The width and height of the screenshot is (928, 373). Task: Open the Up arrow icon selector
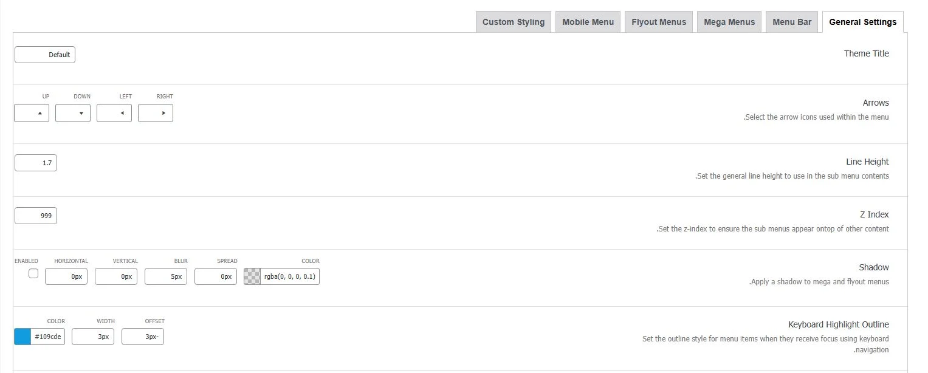(32, 113)
